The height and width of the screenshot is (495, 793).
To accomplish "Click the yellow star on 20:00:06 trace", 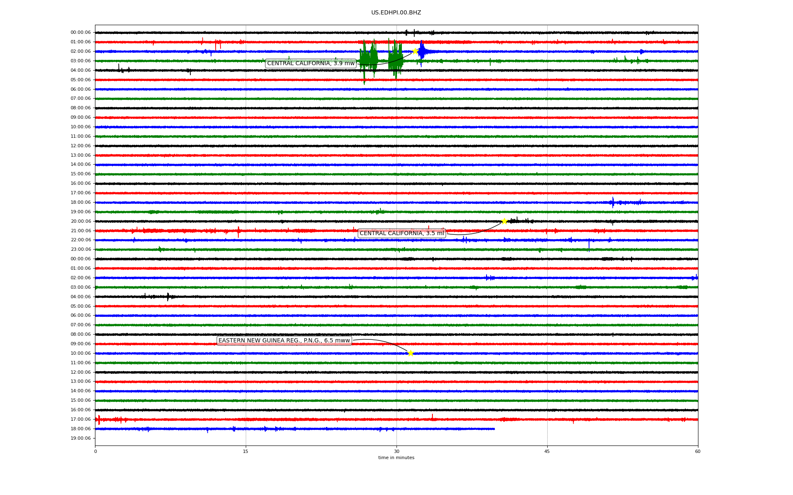I will tap(504, 221).
